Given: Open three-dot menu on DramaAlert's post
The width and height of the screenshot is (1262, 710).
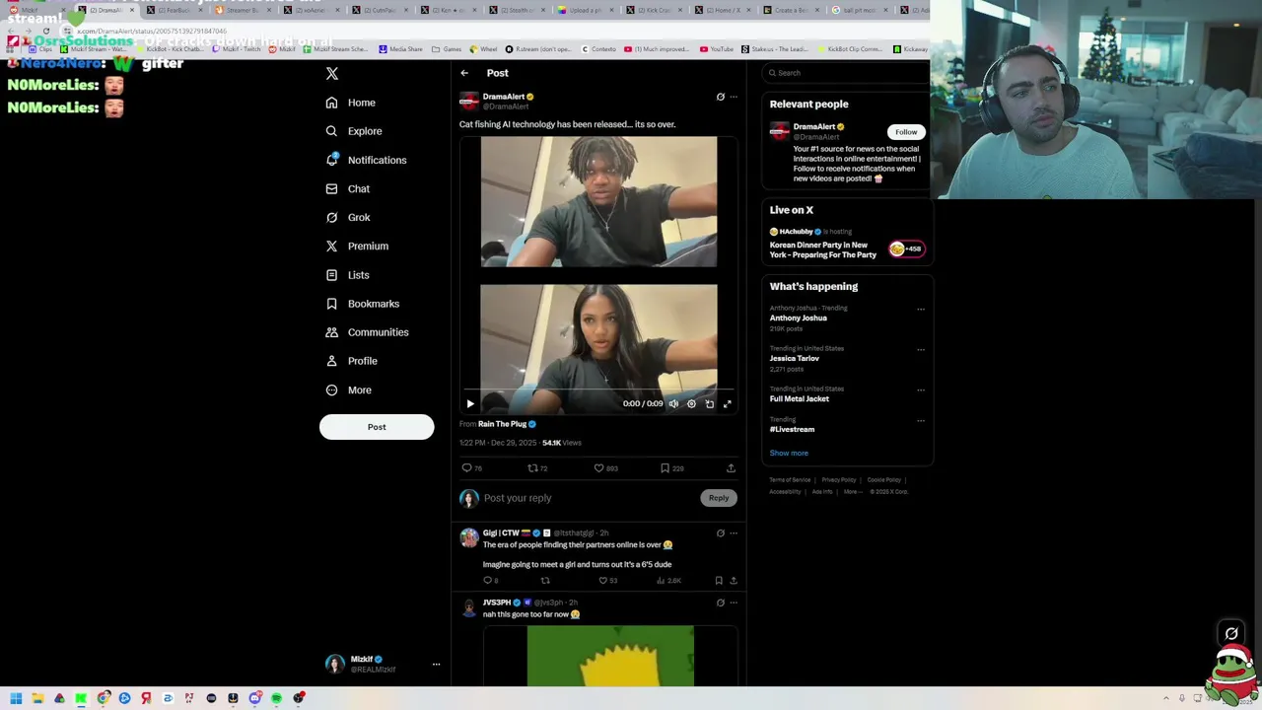Looking at the screenshot, I should pos(733,97).
